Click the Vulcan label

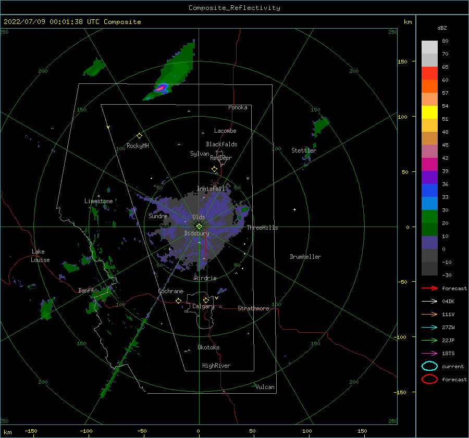(265, 387)
